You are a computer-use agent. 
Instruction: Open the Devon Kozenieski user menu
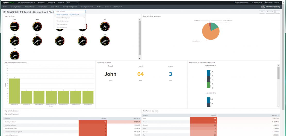242,3
